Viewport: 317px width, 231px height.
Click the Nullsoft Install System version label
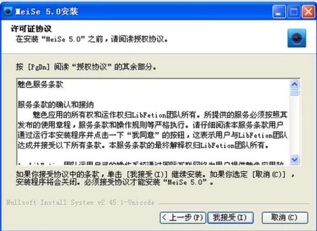click(x=80, y=202)
